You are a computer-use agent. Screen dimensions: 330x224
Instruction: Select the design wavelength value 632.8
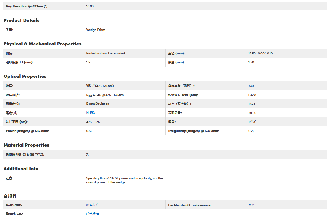252,95
